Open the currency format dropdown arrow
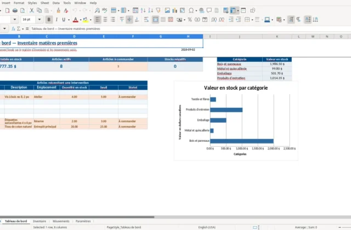The image size is (351, 230). point(184,20)
